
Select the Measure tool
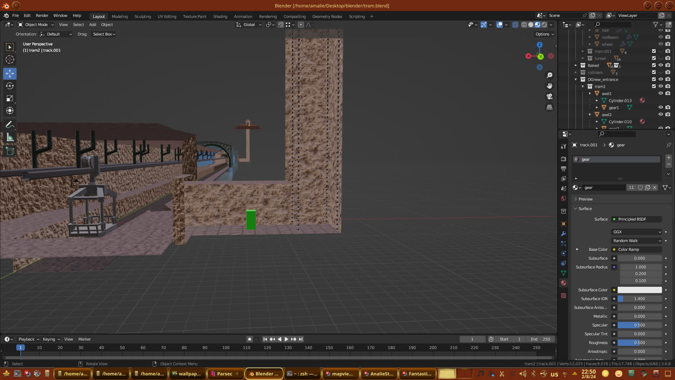pyautogui.click(x=10, y=138)
